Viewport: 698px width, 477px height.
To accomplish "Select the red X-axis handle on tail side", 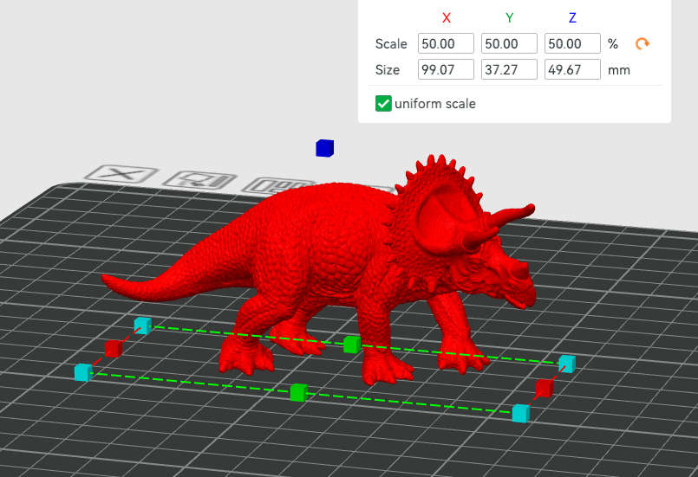I will tap(113, 349).
